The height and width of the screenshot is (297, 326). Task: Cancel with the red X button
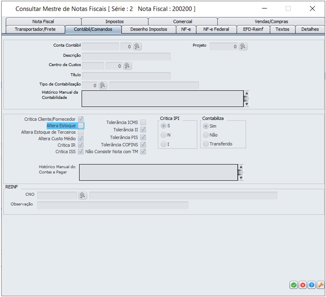tap(303, 285)
